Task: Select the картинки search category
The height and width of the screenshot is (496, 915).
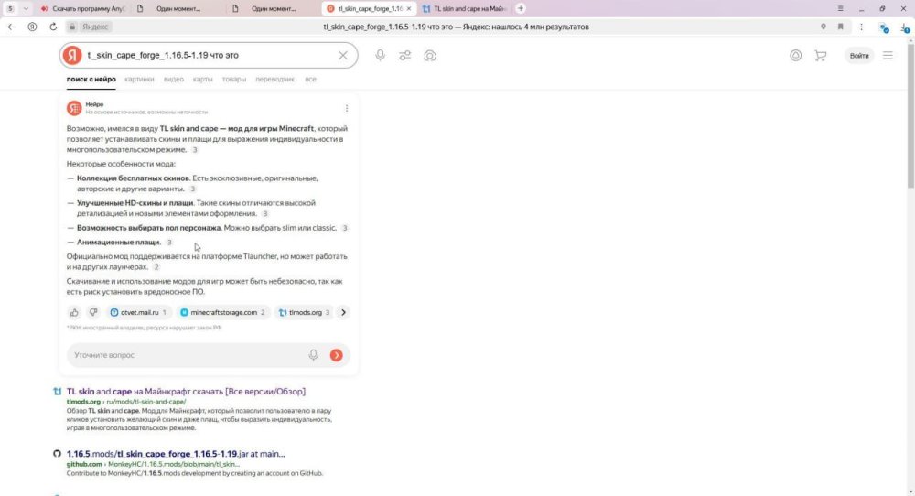Action: pyautogui.click(x=139, y=80)
